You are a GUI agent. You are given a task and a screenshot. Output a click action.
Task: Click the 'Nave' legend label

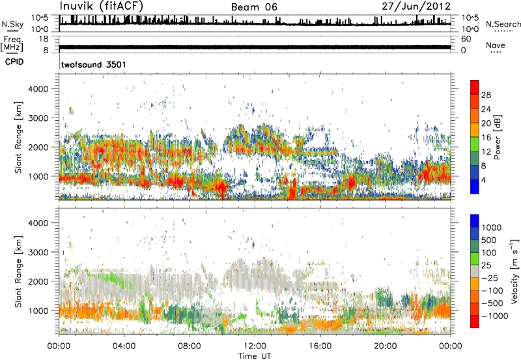[496, 45]
